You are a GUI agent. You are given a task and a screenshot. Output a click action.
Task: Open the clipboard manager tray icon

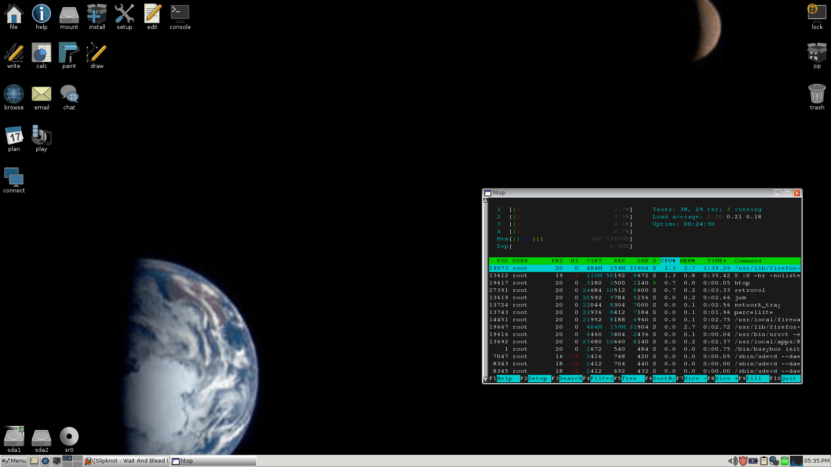click(x=764, y=461)
